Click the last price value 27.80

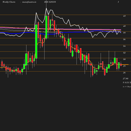coord(125,79)
